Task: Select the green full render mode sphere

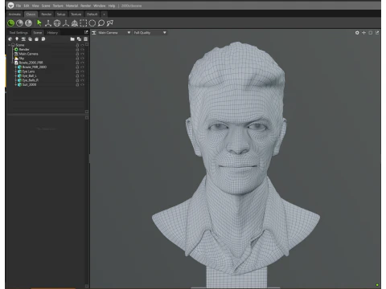Action: [x=11, y=23]
